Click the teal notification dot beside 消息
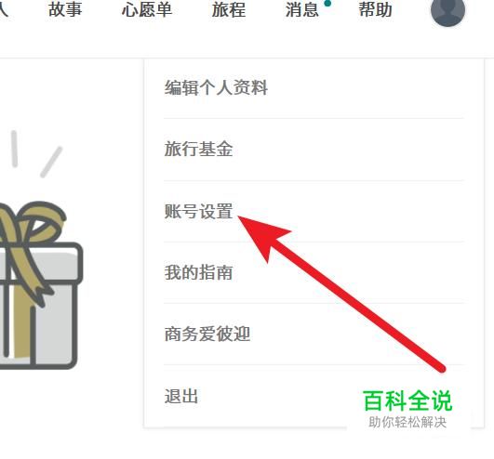This screenshot has height=459, width=494. point(327,3)
